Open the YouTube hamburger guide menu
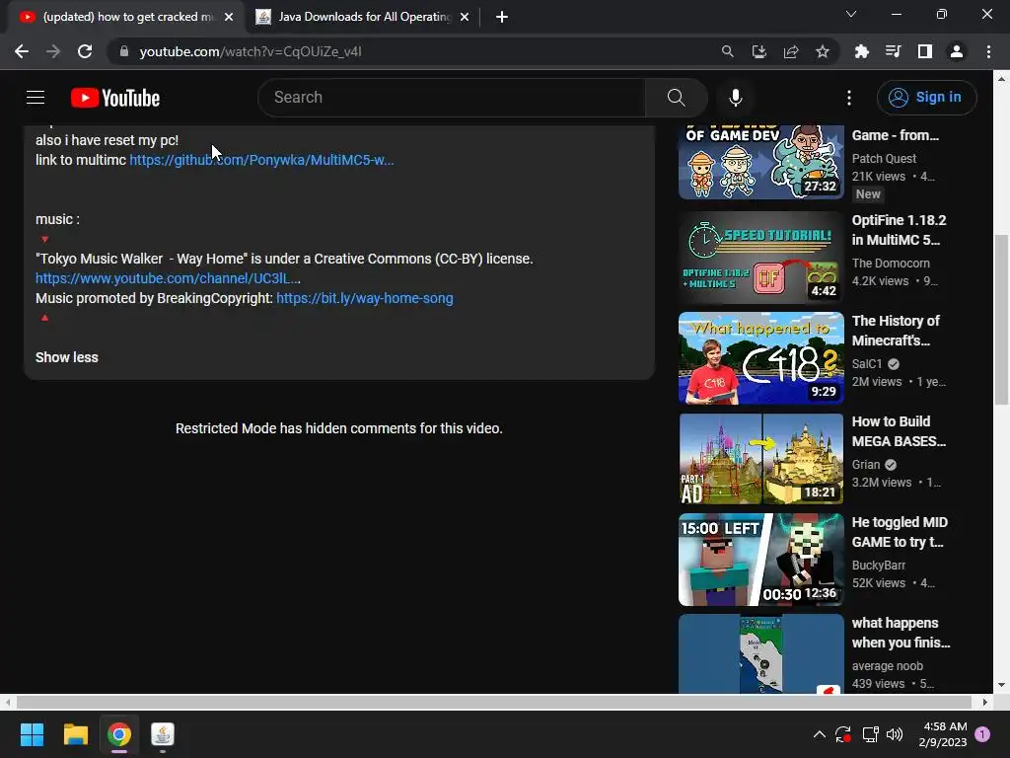1010x758 pixels. click(36, 98)
